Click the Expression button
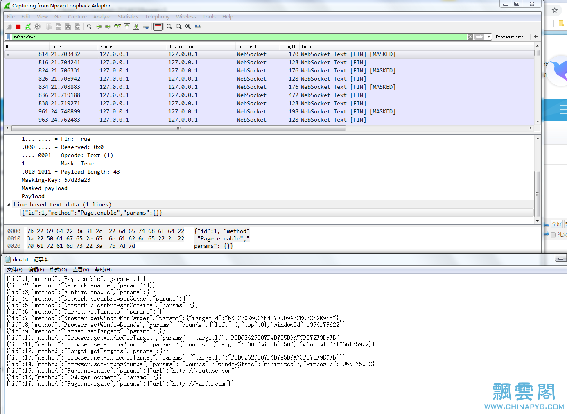The image size is (567, 414). pyautogui.click(x=510, y=37)
